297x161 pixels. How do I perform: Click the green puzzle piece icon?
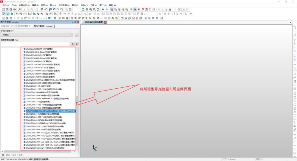click(x=12, y=14)
